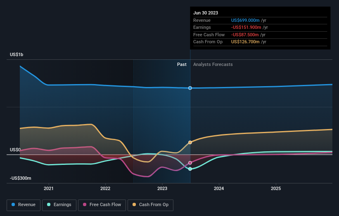The image size is (339, 216).
Task: Click the 2022 x-axis label
Action: [x=105, y=188]
